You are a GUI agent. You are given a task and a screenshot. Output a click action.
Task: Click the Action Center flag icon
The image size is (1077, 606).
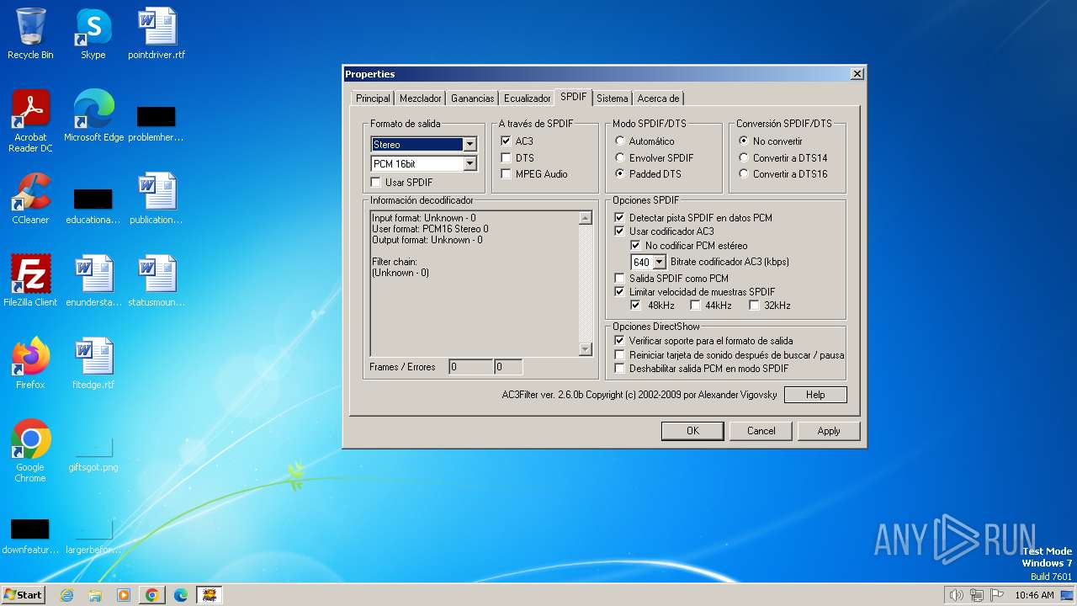click(x=997, y=595)
